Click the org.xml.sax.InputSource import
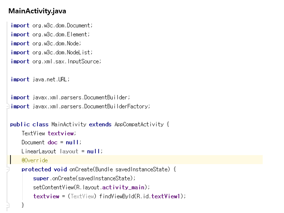 pyautogui.click(x=67, y=62)
